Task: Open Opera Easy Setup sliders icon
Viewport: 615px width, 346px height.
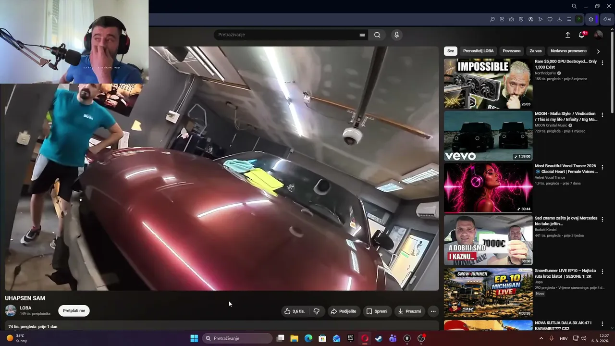Action: [x=569, y=19]
